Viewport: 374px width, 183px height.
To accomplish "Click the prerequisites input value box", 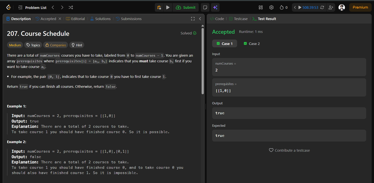I will [289, 87].
